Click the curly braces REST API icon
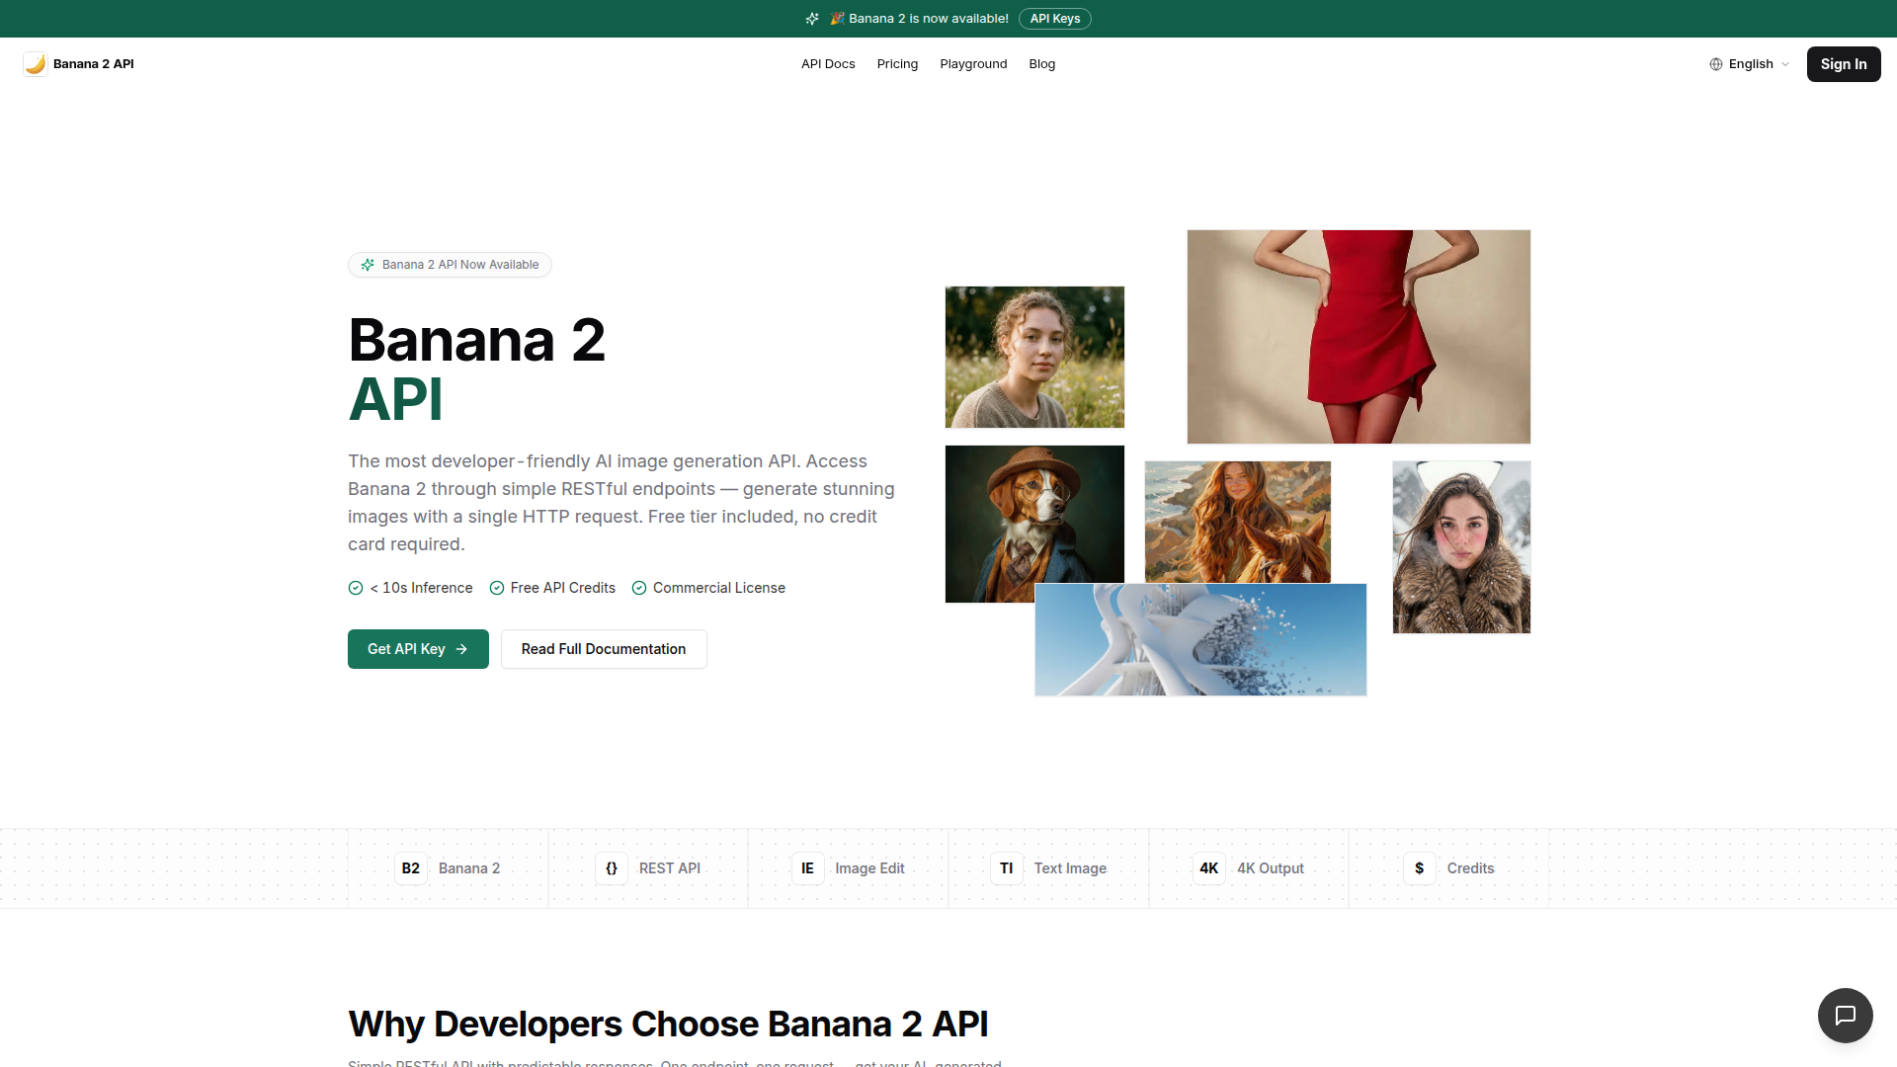The height and width of the screenshot is (1067, 1897). click(x=612, y=868)
